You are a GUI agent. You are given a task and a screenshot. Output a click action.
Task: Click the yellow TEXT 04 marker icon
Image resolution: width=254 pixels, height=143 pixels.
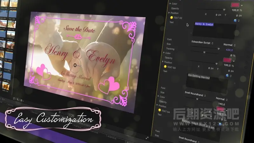(160, 111)
